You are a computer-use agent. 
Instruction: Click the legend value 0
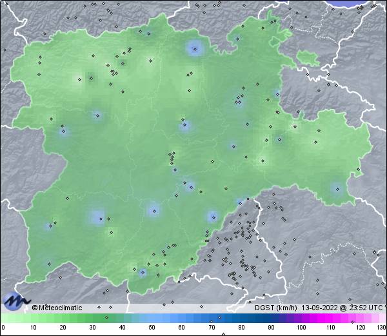pyautogui.click(x=3, y=328)
